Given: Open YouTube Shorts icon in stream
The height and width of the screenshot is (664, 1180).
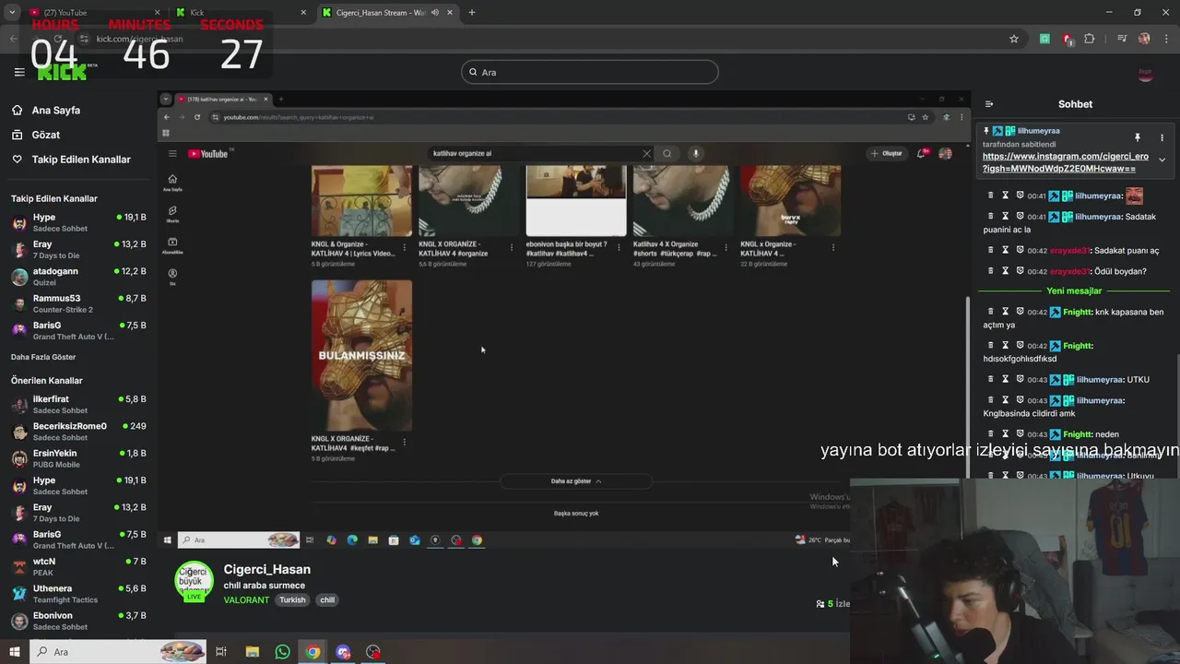Looking at the screenshot, I should tap(172, 214).
